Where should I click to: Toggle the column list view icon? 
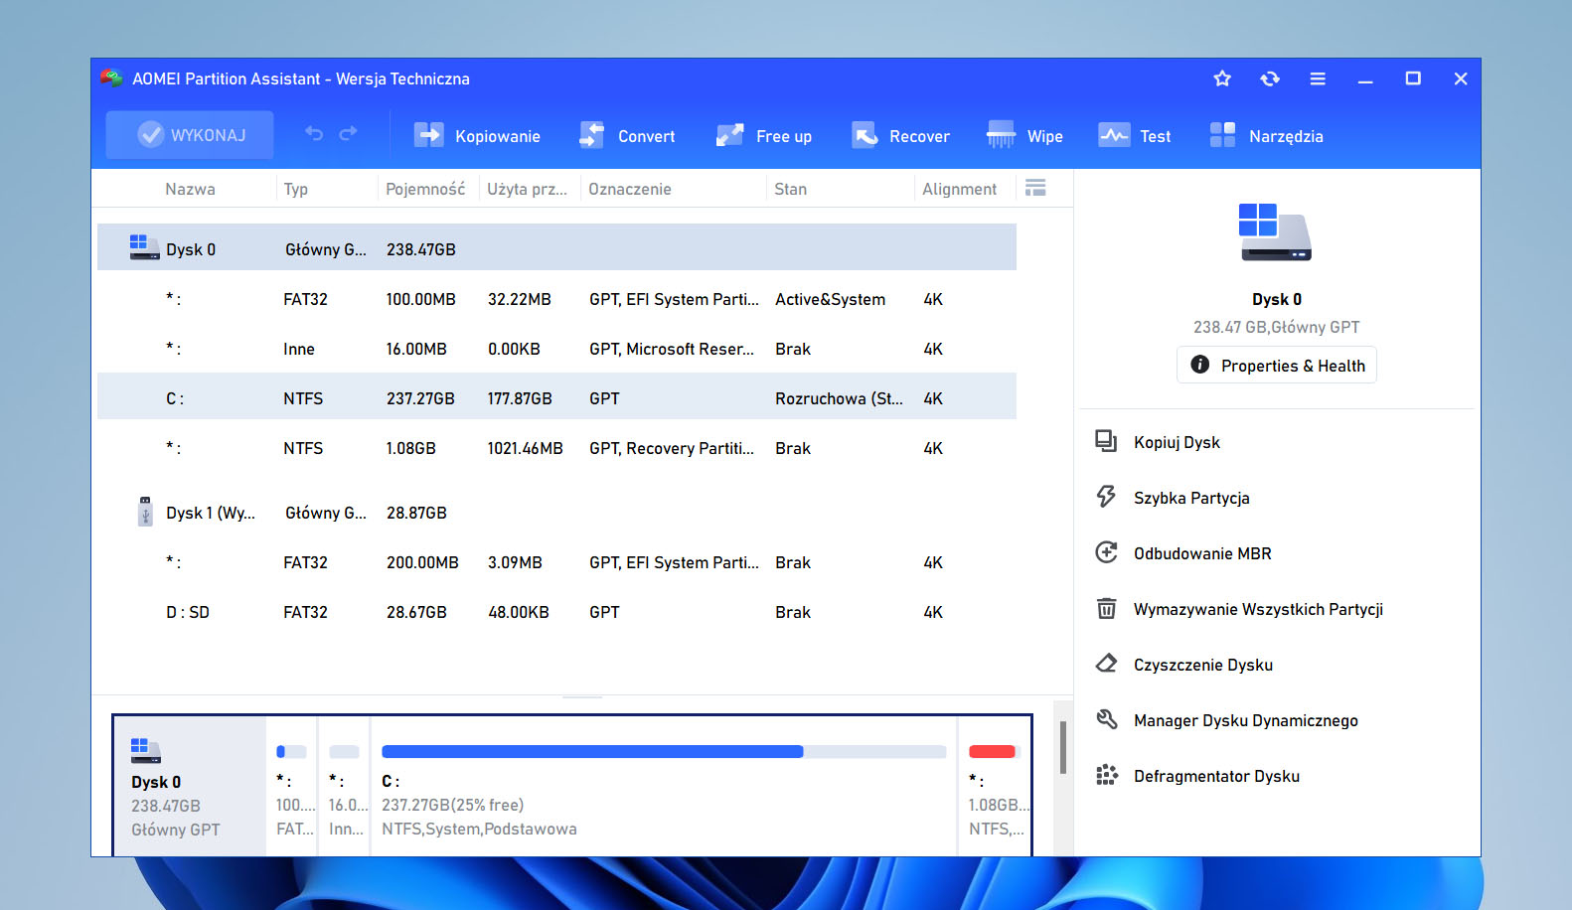tap(1035, 188)
